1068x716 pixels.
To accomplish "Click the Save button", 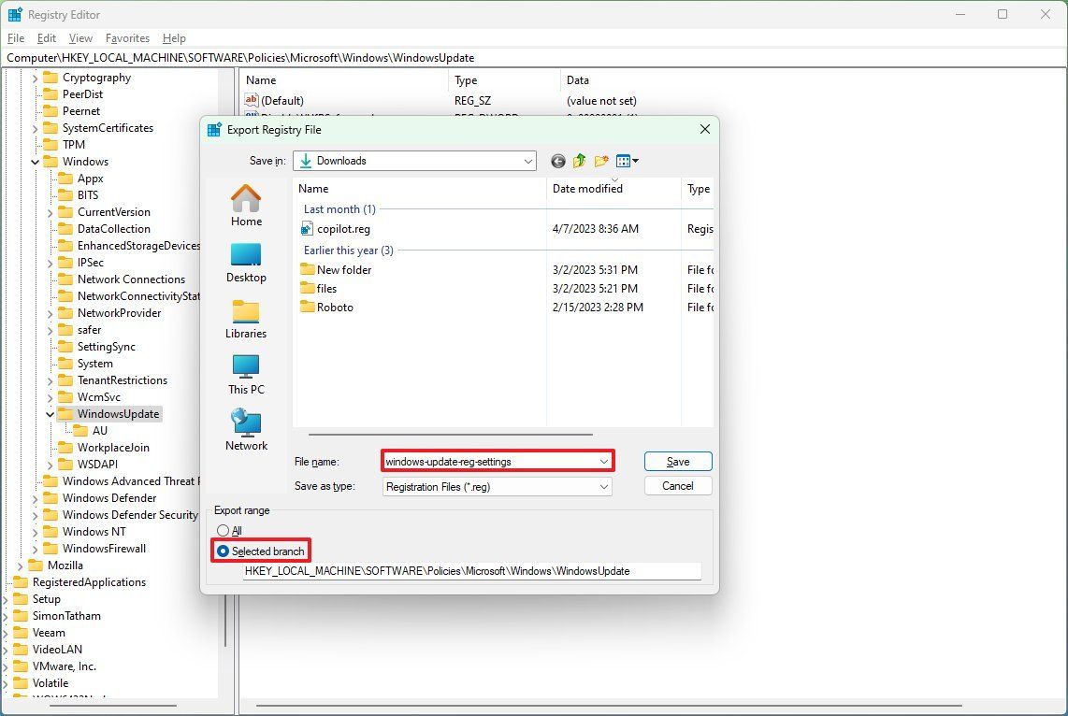I will pos(677,461).
